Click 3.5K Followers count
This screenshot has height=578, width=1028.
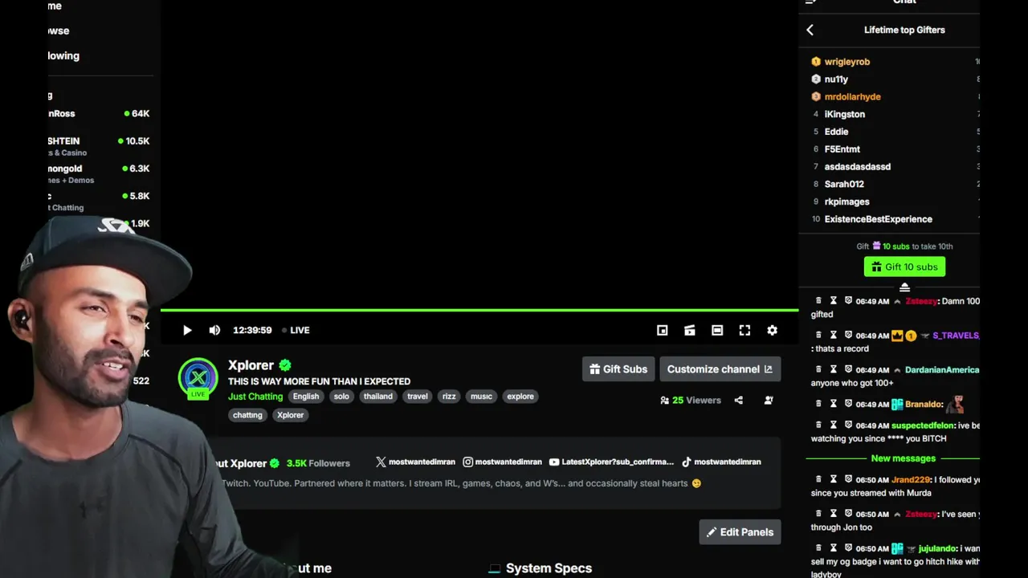point(318,463)
